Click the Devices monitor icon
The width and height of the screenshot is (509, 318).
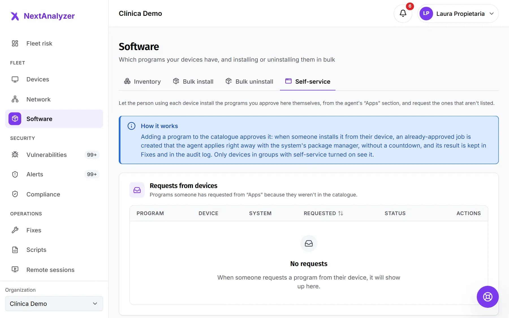click(15, 79)
